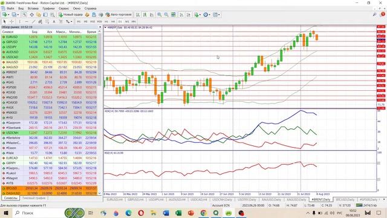The height and width of the screenshot is (218, 387).
Task: Select the horizontal line drawing tool
Action: click(x=27, y=22)
